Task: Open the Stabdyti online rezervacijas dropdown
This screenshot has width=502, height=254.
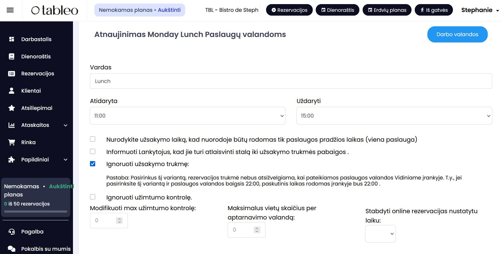Action: click(380, 234)
